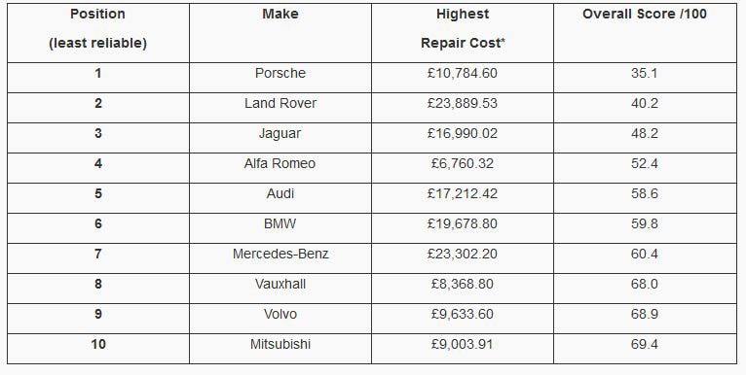Select the Vauxhall make cell
The width and height of the screenshot is (746, 375).
click(x=280, y=289)
